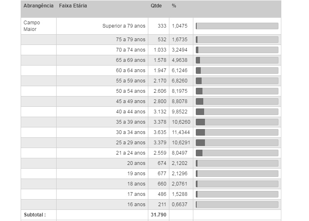Click the 16 anos percentage bar
The width and height of the screenshot is (309, 221).
click(x=237, y=205)
